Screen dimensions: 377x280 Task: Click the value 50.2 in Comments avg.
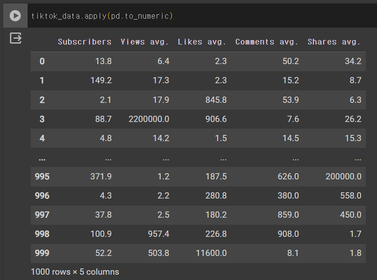(291, 61)
